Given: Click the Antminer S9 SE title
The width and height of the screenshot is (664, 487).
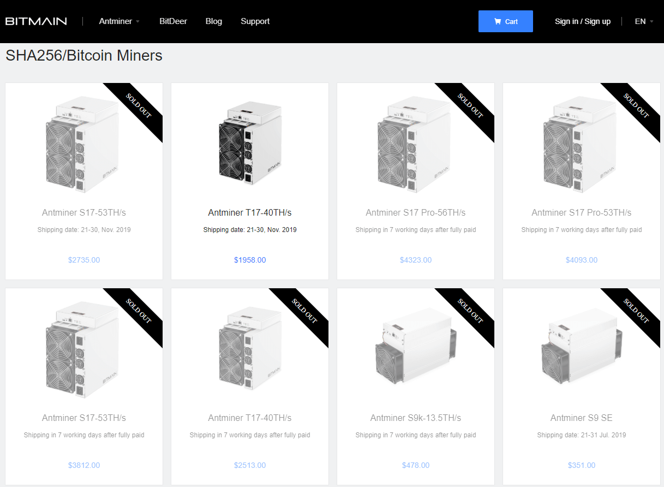Looking at the screenshot, I should tap(582, 418).
